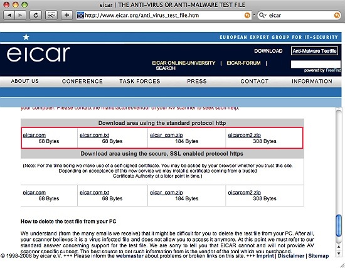Open the Sitemap footer link

(319, 256)
